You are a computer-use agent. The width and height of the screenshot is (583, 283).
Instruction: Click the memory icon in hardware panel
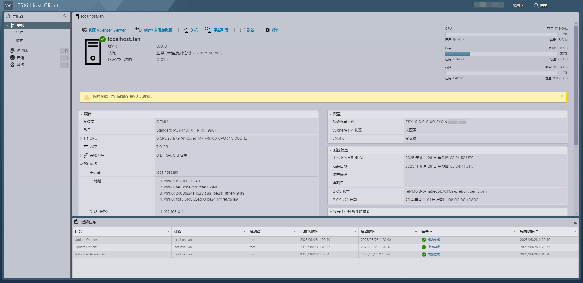coord(86,147)
